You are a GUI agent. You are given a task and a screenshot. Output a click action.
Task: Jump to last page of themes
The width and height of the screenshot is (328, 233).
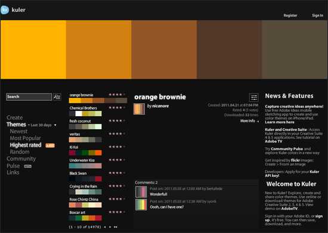coord(116,227)
